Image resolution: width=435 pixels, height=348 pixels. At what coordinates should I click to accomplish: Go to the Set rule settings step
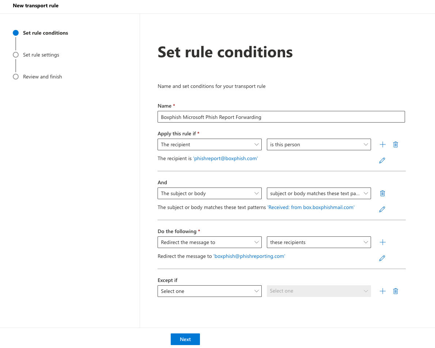coord(36,55)
